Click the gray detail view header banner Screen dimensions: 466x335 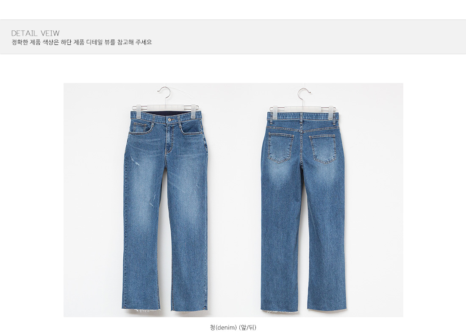pos(233,37)
